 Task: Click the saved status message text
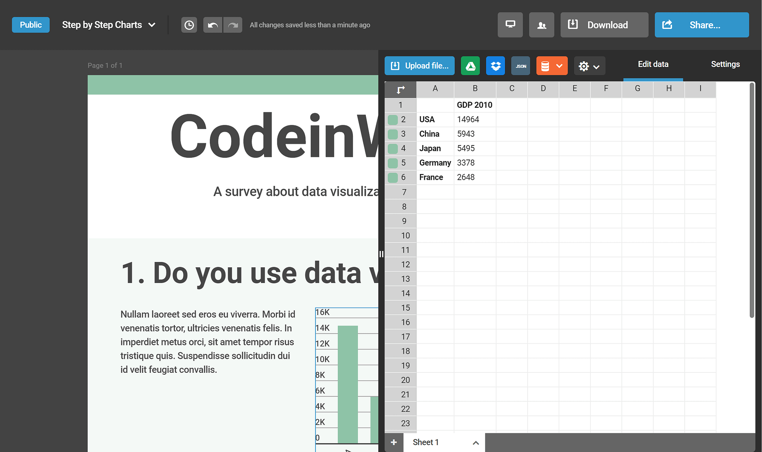pyautogui.click(x=310, y=25)
